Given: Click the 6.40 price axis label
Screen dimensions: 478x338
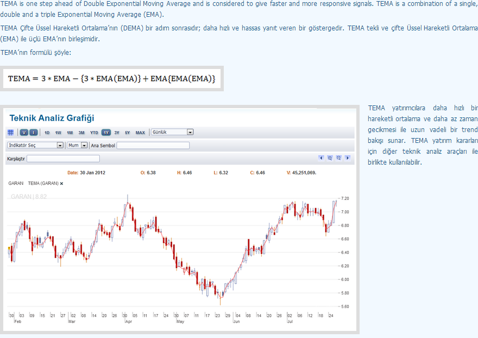Looking at the screenshot, I should coord(345,253).
